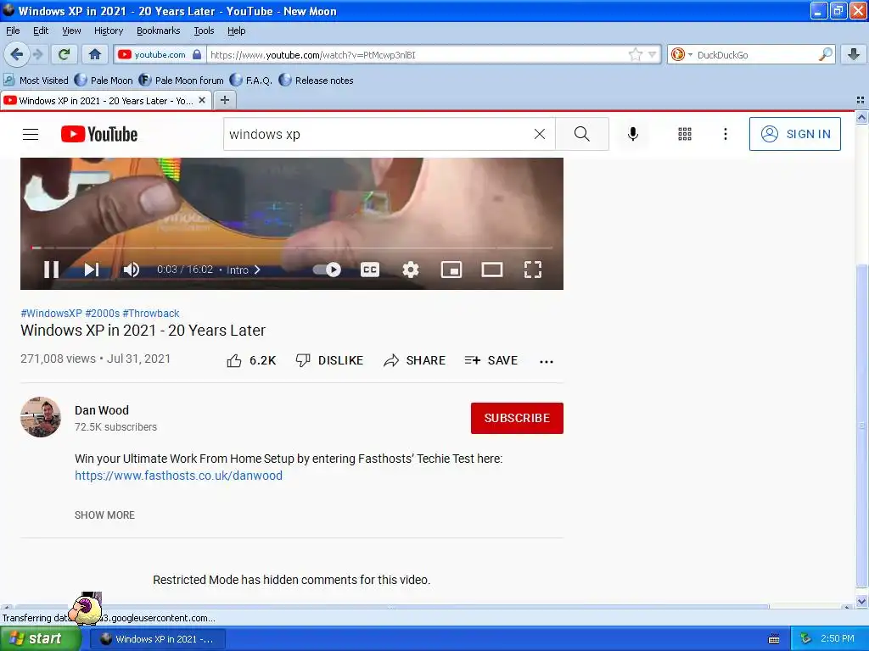Image resolution: width=869 pixels, height=651 pixels.
Task: Open Dan Wood channel avatar
Action: (x=41, y=417)
